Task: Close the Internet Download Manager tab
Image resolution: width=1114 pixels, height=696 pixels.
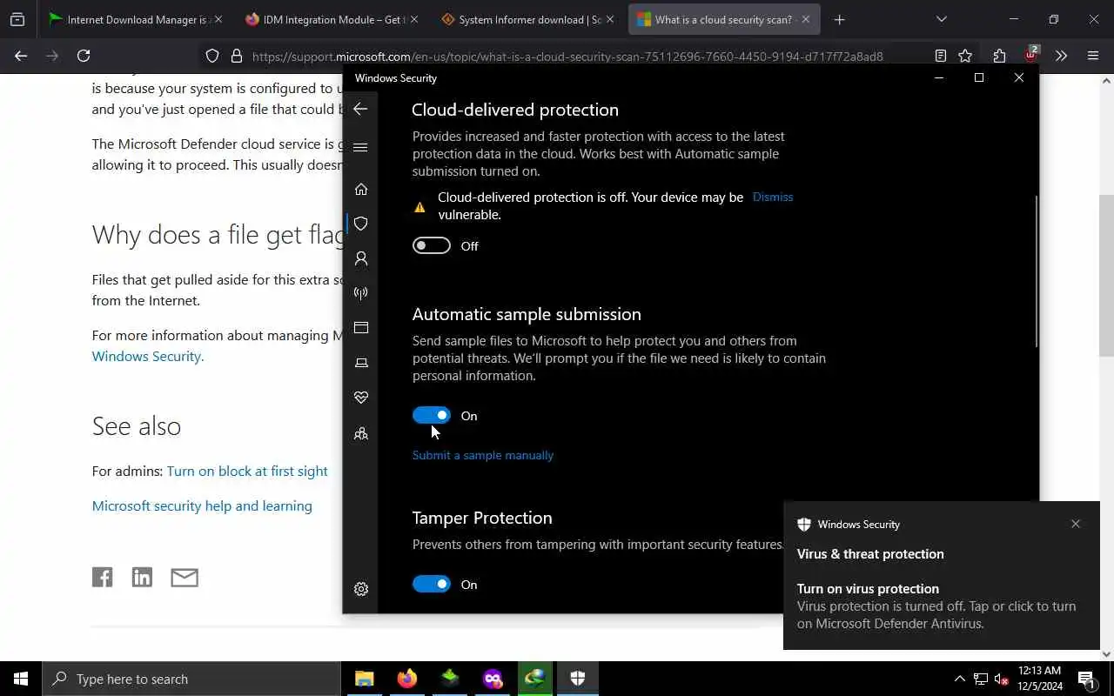Action: (x=218, y=19)
